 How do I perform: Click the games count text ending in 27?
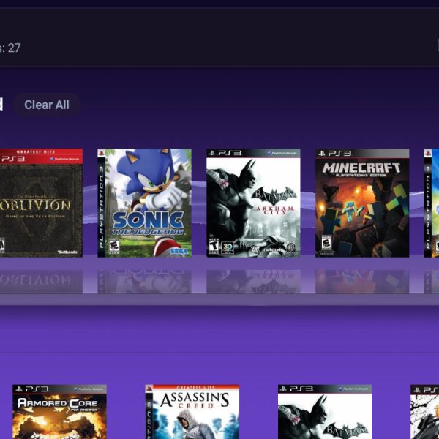(10, 48)
